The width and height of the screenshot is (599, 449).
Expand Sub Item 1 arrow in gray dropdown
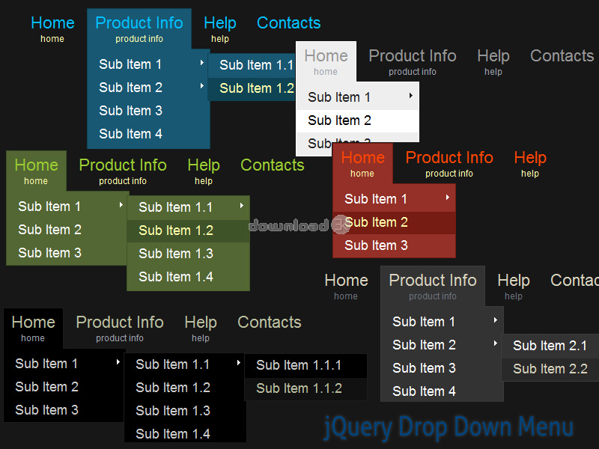(x=496, y=320)
